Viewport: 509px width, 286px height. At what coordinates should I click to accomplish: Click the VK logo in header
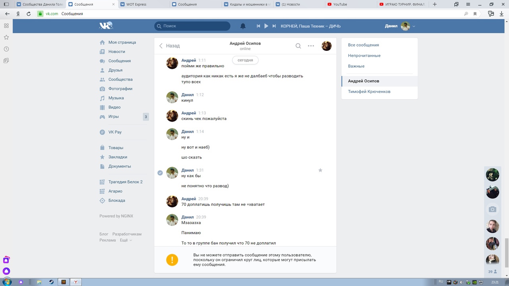pos(106,26)
